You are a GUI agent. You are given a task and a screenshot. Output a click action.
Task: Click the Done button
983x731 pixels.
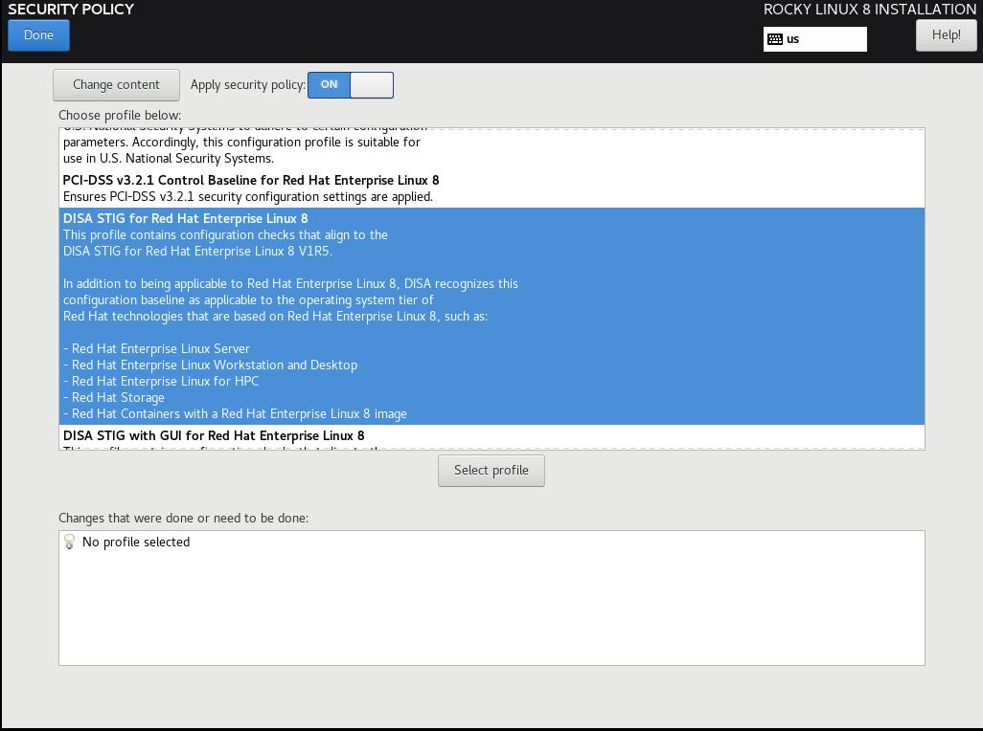(x=38, y=35)
